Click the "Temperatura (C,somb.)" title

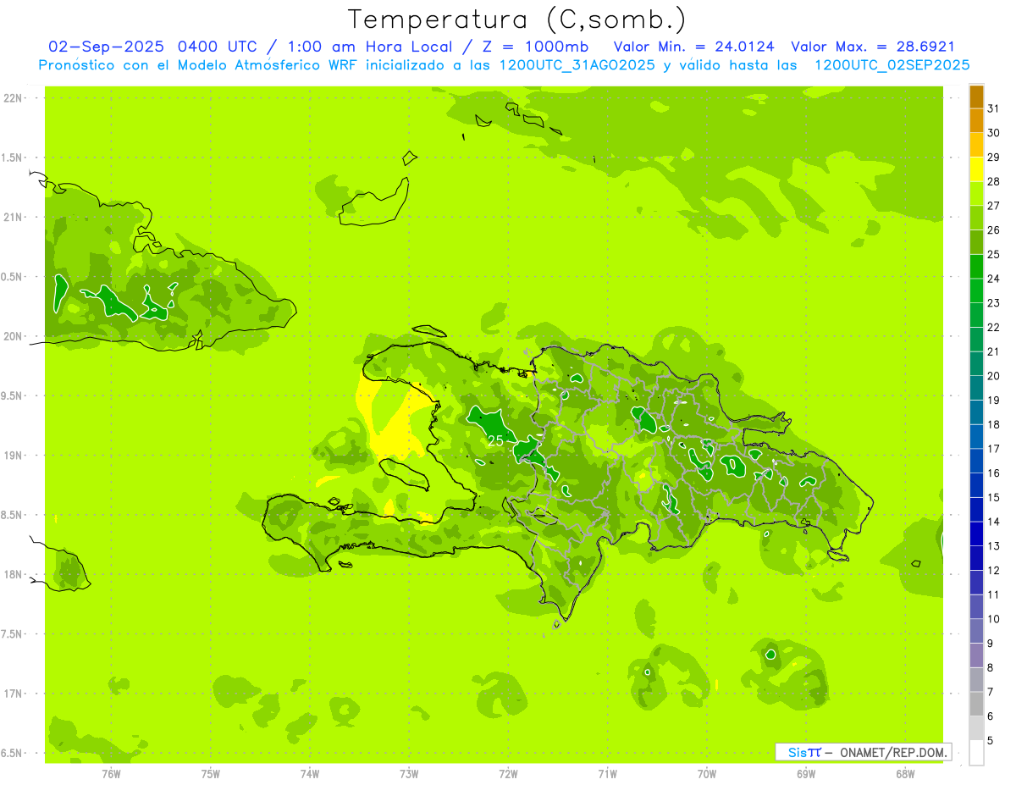point(516,19)
